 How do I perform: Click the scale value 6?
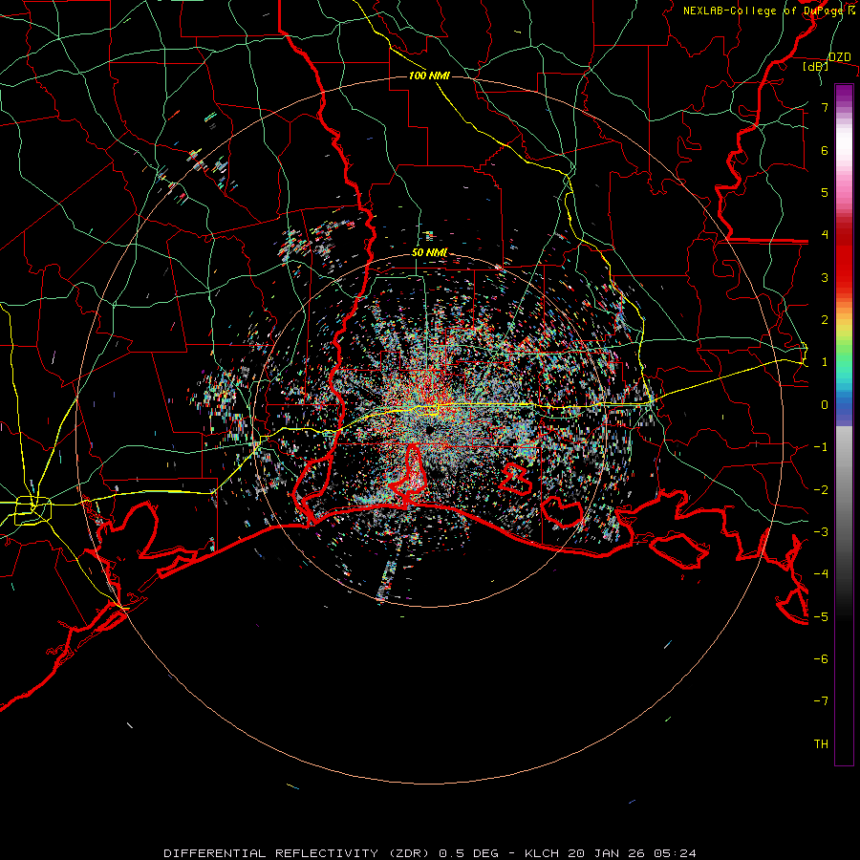point(825,150)
